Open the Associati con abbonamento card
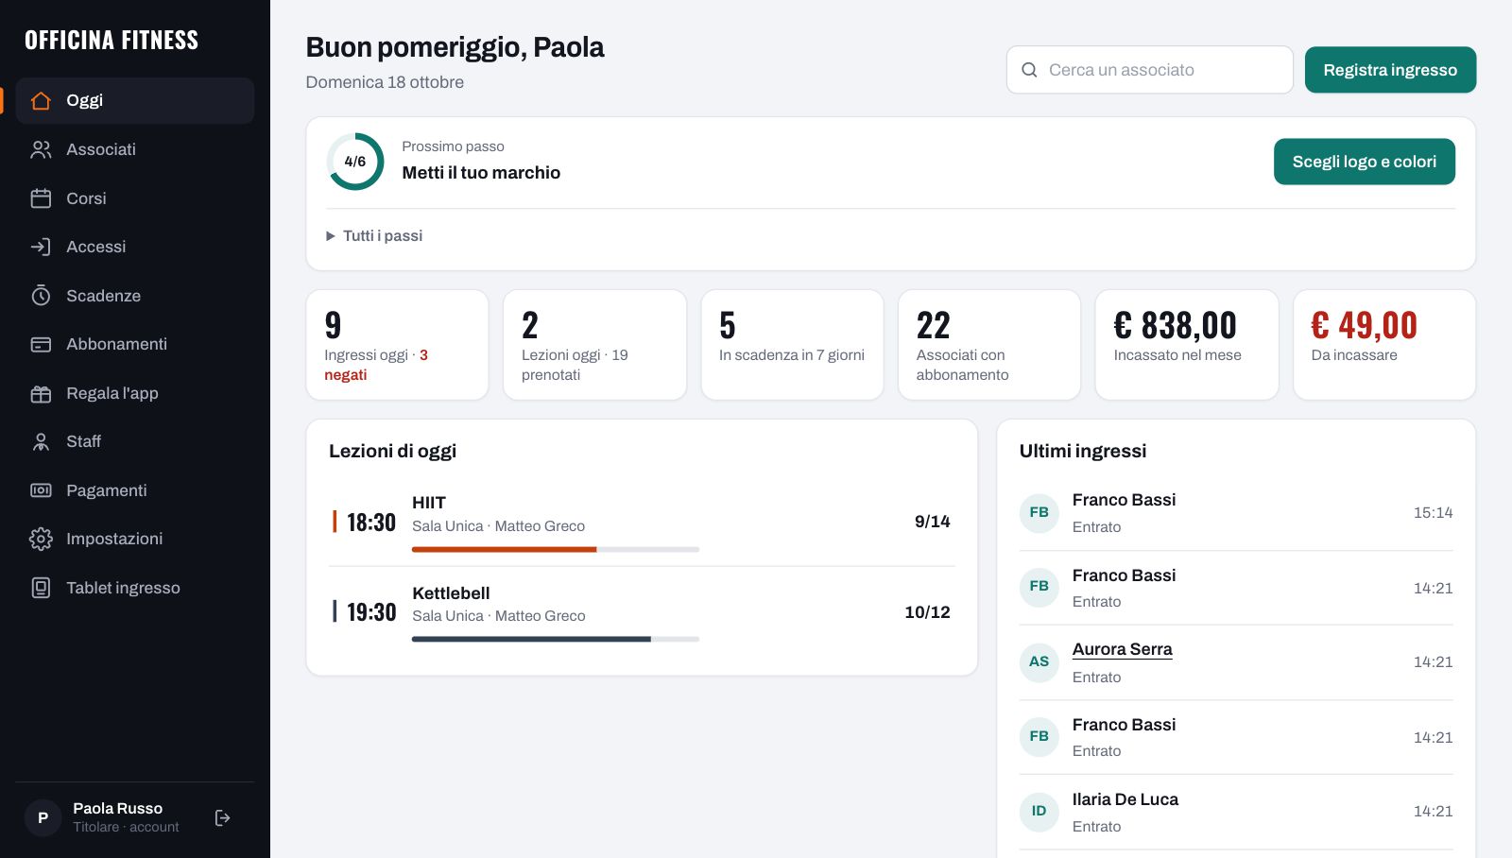The height and width of the screenshot is (858, 1512). point(989,345)
